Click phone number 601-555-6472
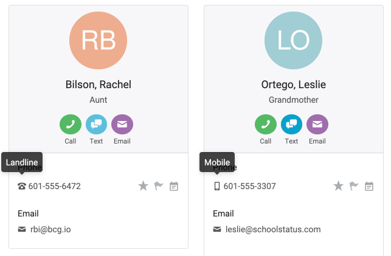Screen dimensions: 391x256 54,186
